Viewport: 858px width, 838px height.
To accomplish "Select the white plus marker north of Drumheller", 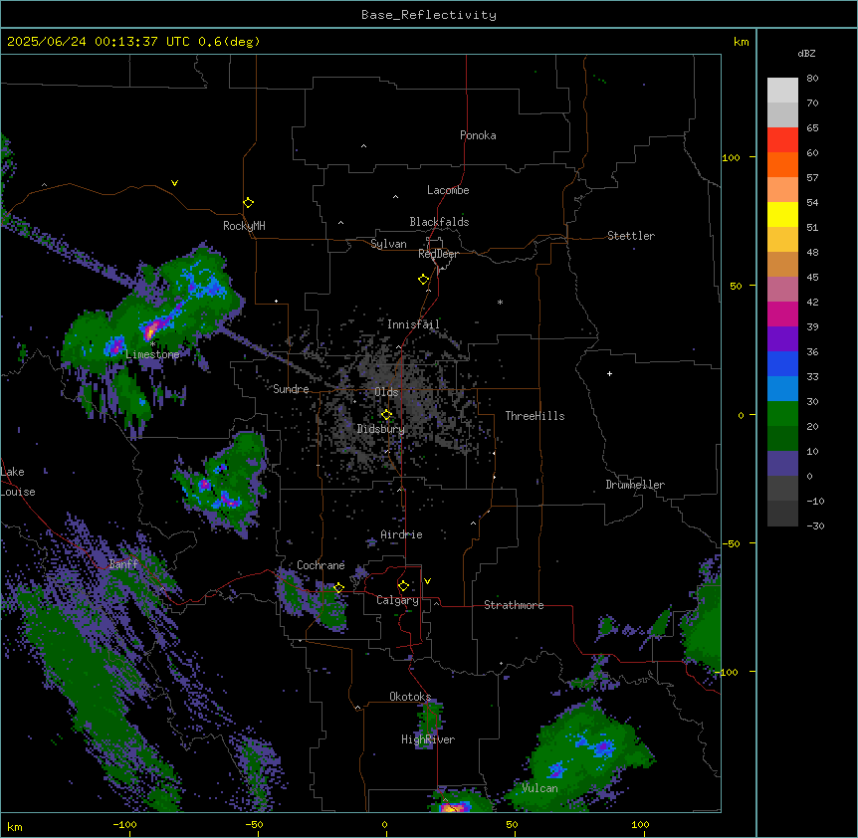I will pos(609,373).
